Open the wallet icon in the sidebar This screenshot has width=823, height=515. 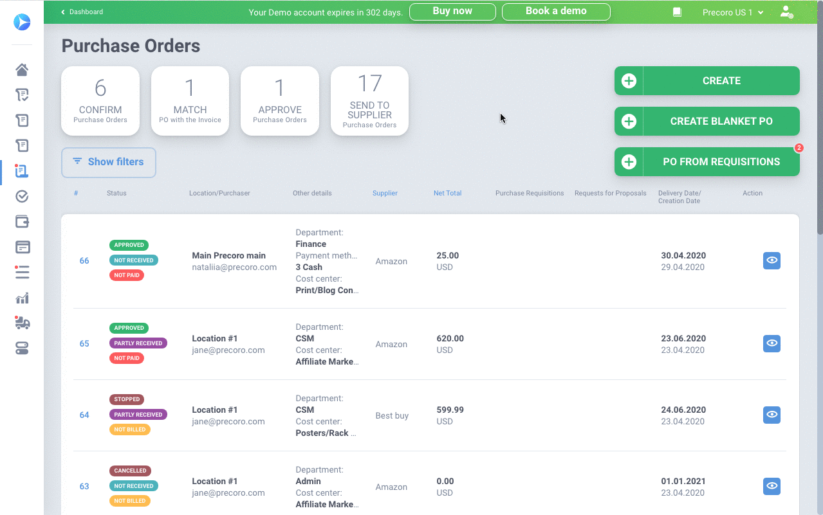22,222
